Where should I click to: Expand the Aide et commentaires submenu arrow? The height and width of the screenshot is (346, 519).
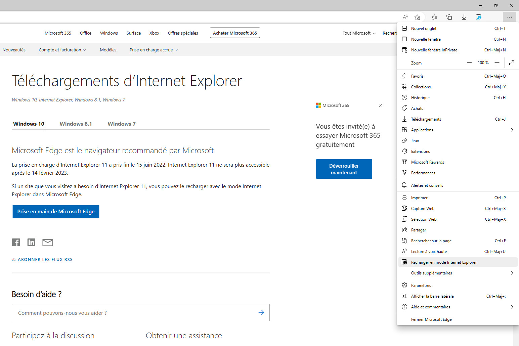tap(512, 307)
